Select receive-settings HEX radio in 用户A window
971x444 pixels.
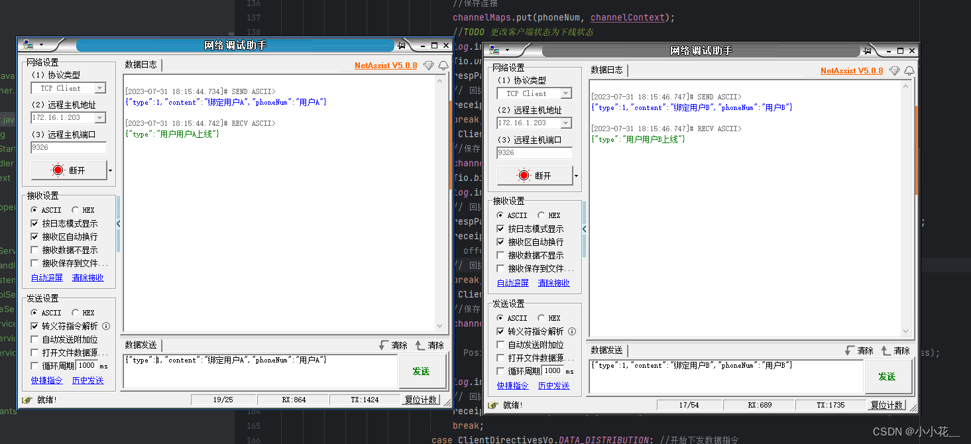click(76, 210)
